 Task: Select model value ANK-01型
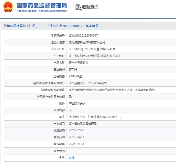coord(75,76)
